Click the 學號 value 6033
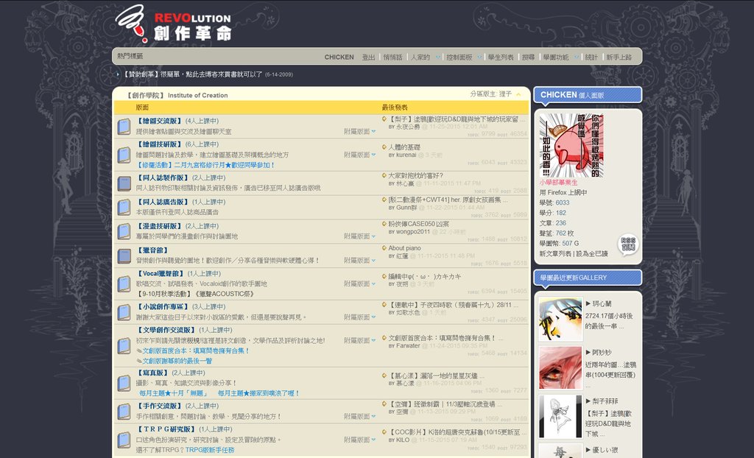 click(x=563, y=202)
